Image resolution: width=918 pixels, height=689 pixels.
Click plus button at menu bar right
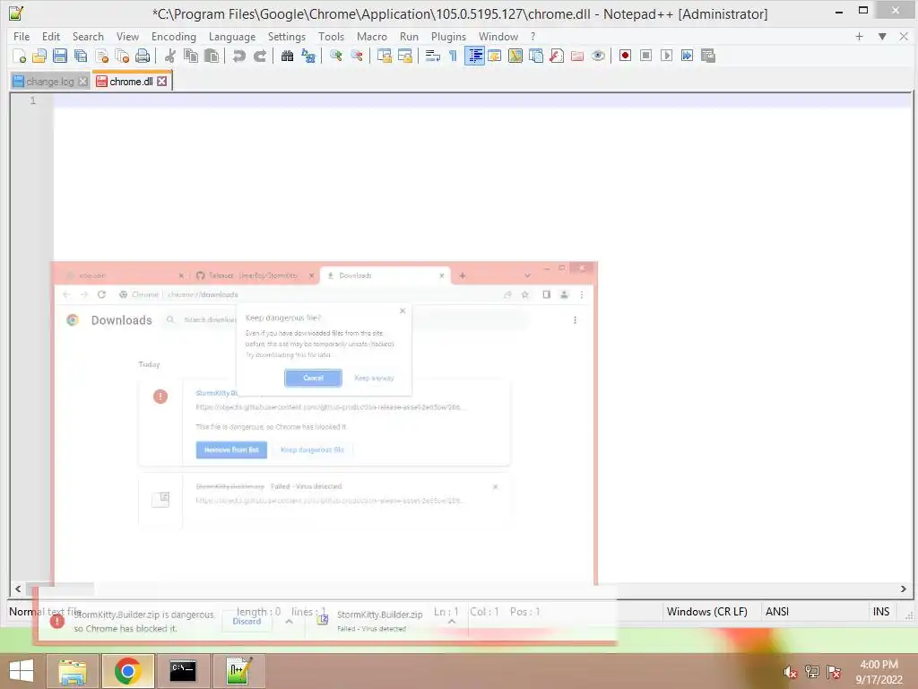click(x=859, y=36)
